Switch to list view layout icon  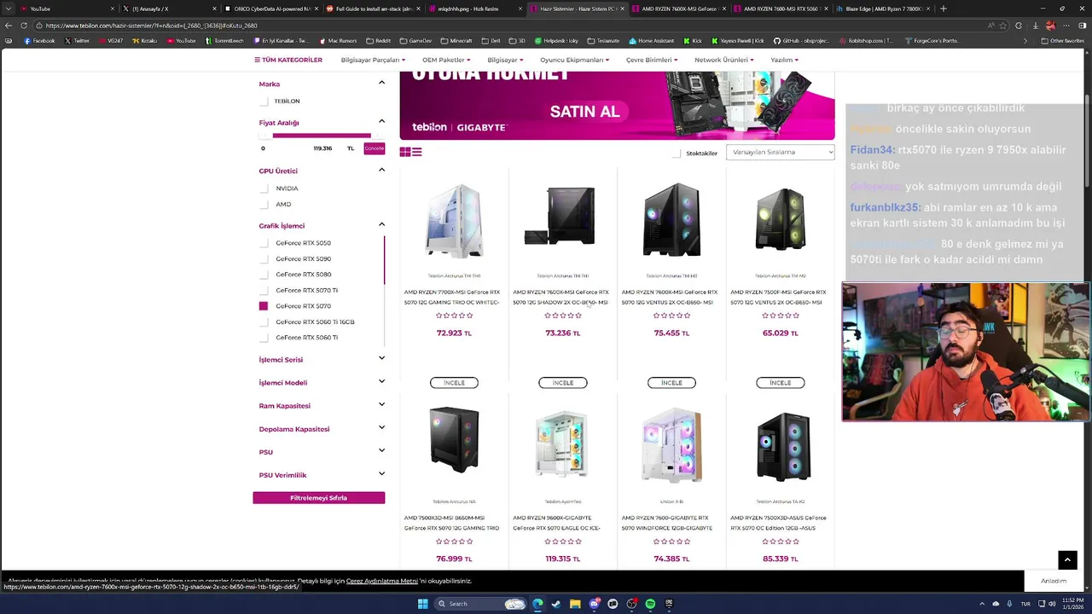416,152
